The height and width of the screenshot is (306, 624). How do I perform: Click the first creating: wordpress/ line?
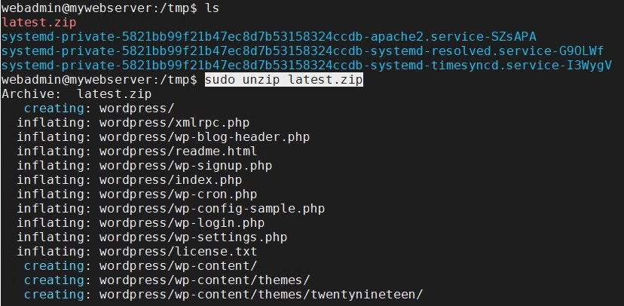99,109
